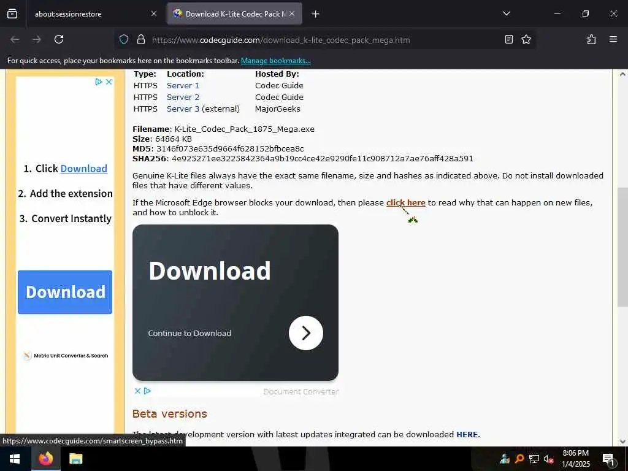Click the Continue to Download arrow circle
Image resolution: width=628 pixels, height=471 pixels.
(306, 333)
